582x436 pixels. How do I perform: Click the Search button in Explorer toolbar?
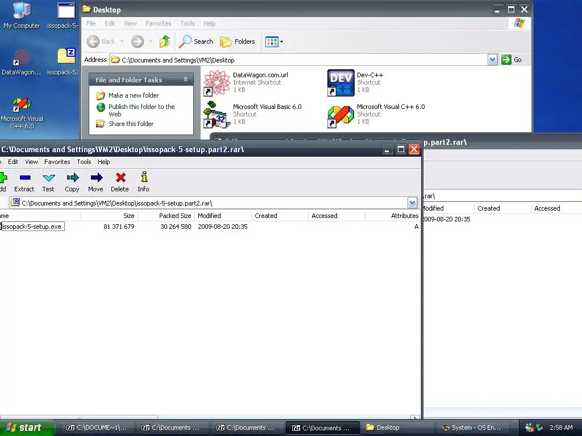click(x=196, y=41)
